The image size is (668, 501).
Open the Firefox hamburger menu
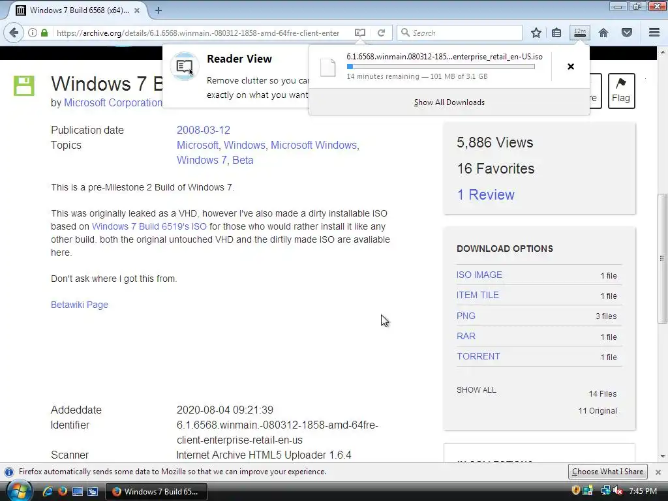[654, 33]
